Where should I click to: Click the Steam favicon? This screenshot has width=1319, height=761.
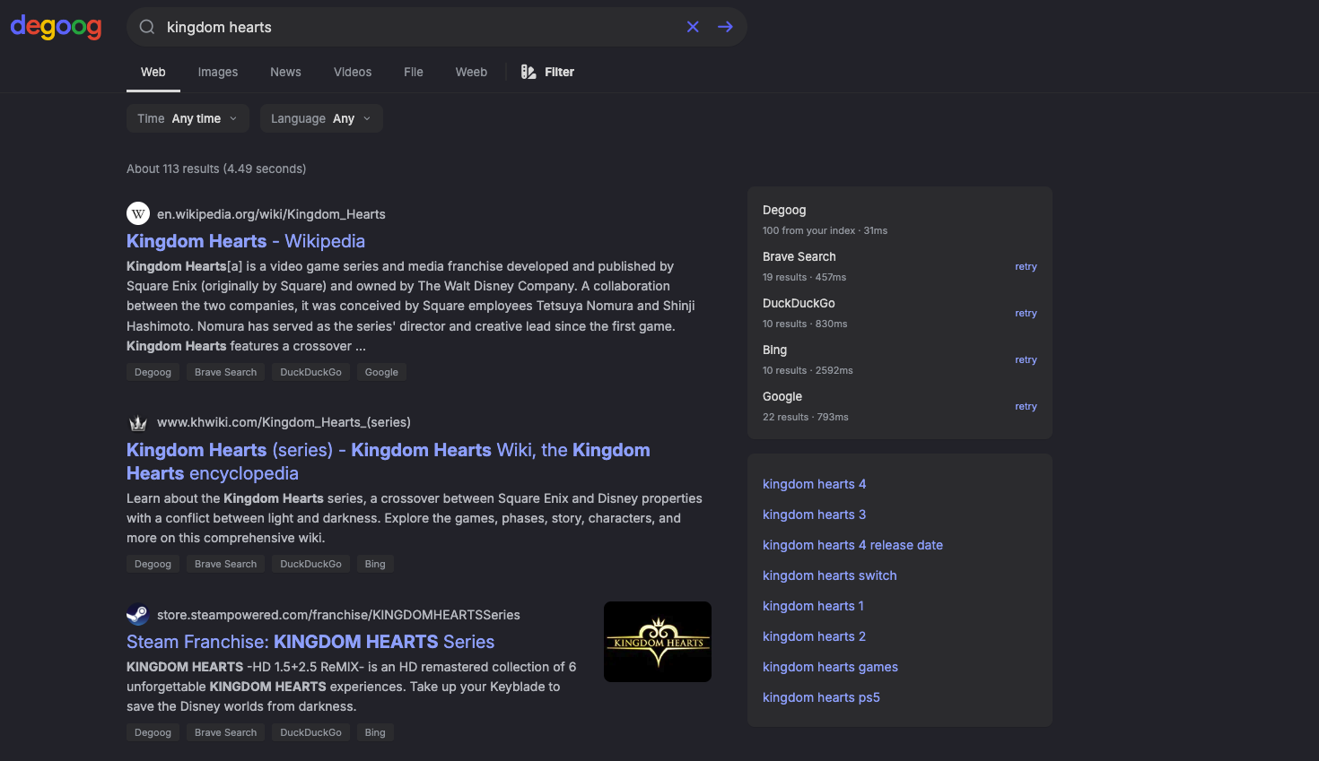(x=137, y=615)
